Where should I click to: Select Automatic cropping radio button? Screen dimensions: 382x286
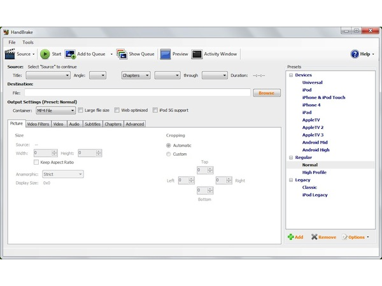point(168,146)
